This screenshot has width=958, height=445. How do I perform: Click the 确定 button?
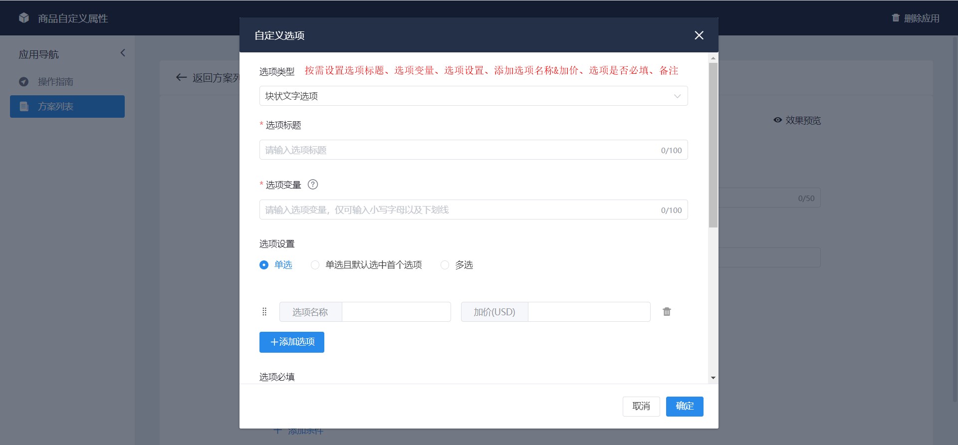click(685, 407)
